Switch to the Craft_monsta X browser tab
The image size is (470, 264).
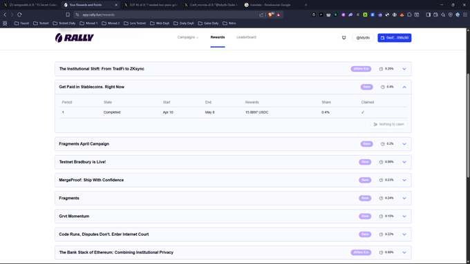[211, 5]
